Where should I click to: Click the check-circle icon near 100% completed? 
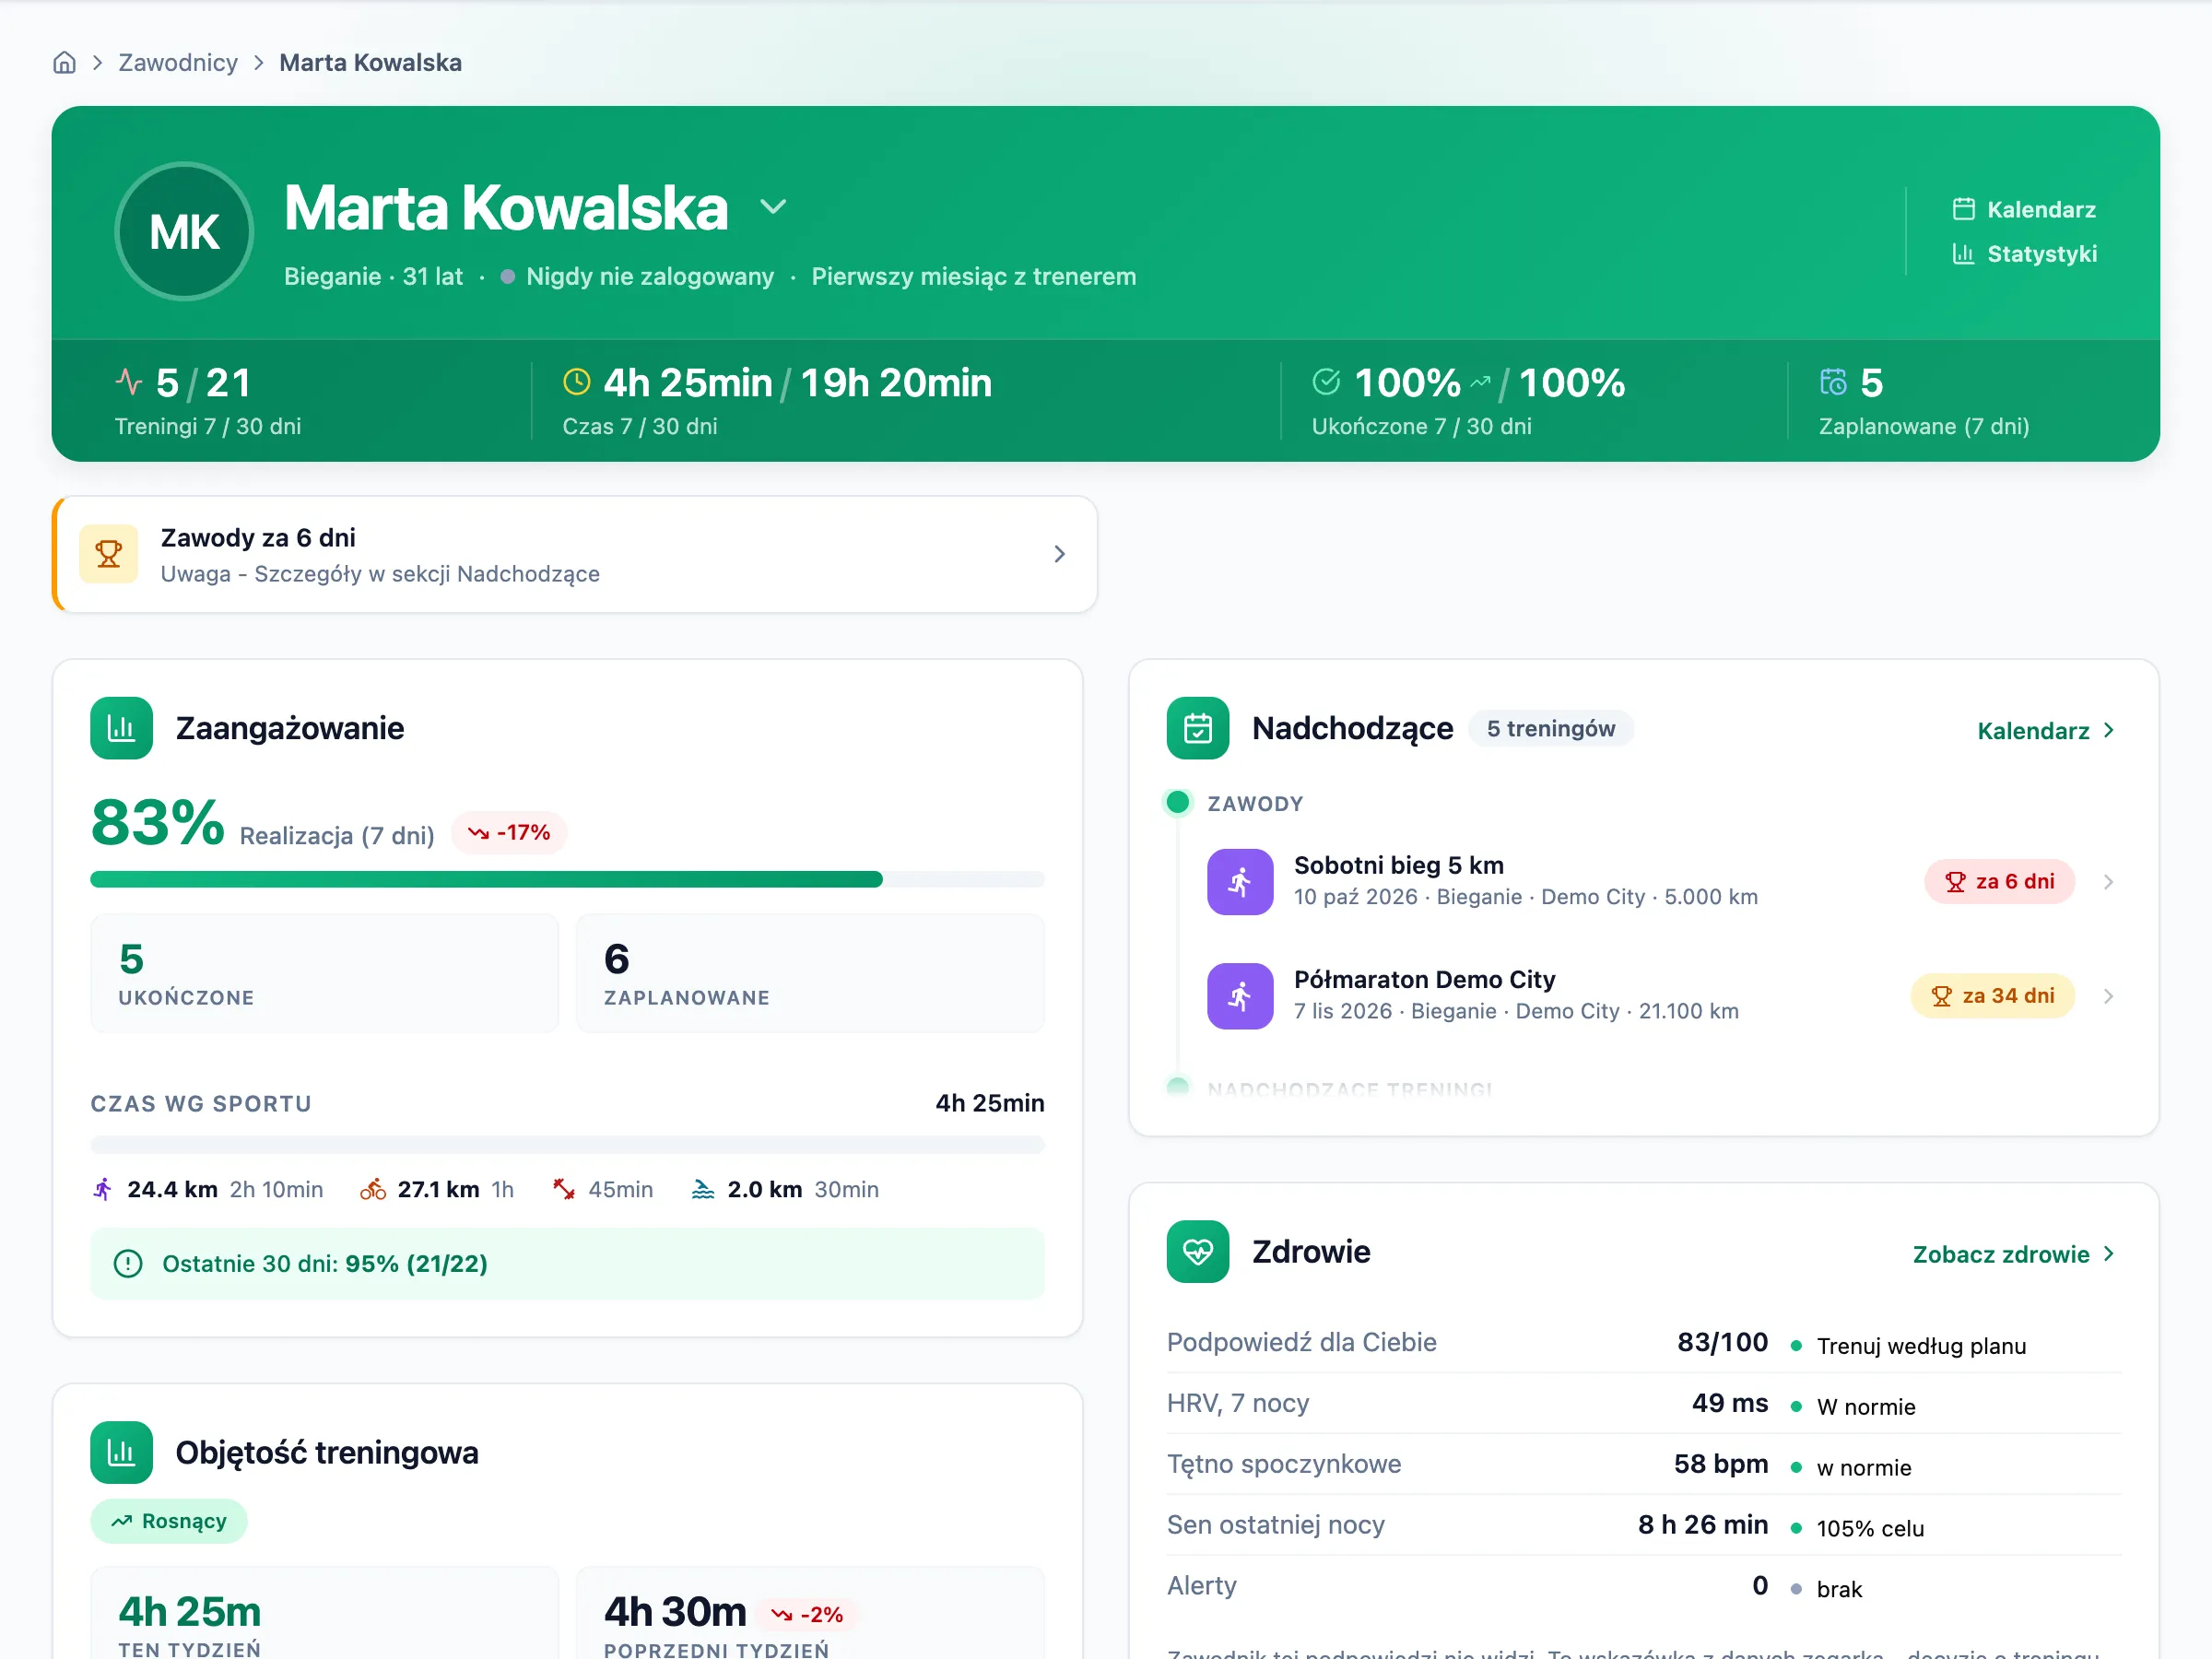pos(1326,382)
